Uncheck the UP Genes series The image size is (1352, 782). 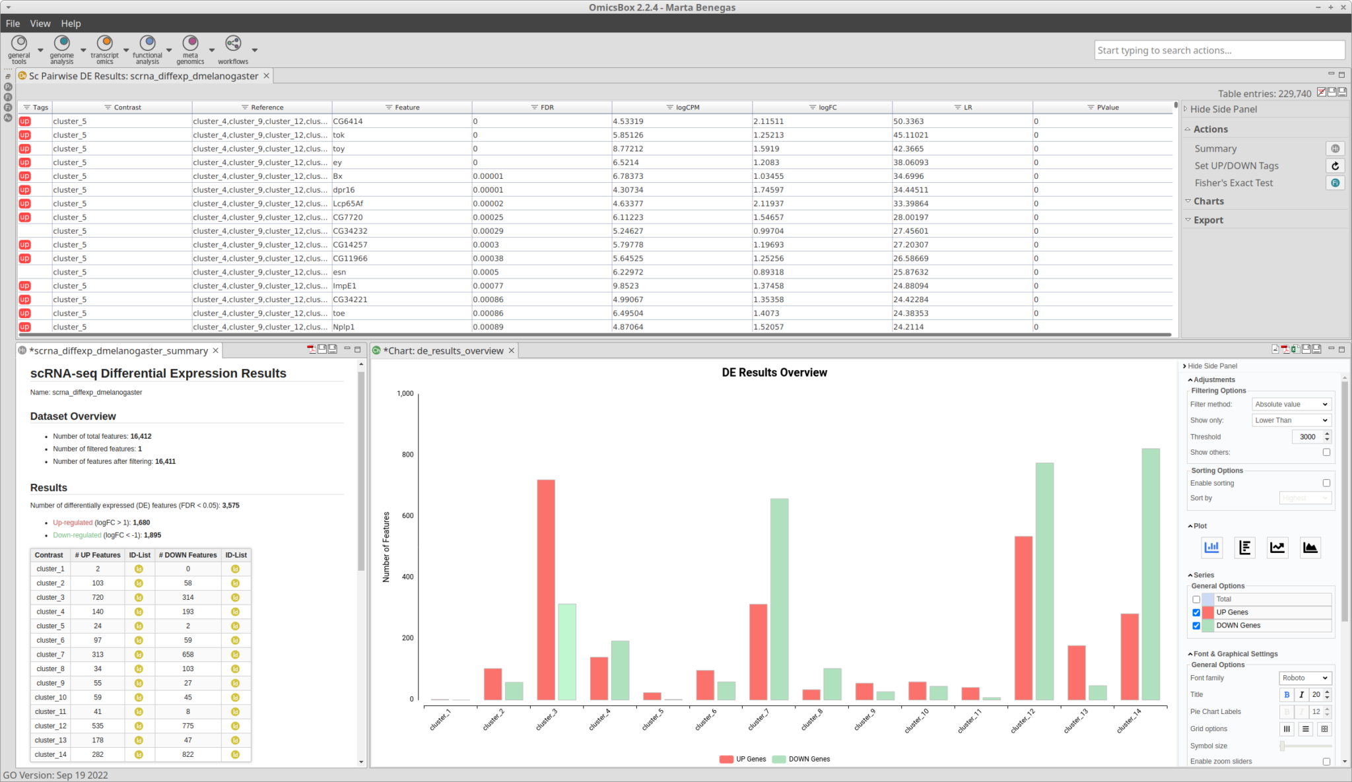pos(1196,612)
